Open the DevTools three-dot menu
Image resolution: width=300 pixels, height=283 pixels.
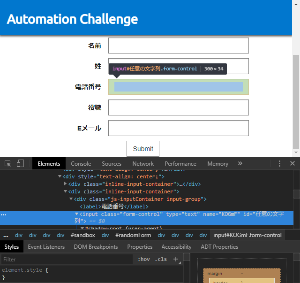pyautogui.click(x=279, y=164)
